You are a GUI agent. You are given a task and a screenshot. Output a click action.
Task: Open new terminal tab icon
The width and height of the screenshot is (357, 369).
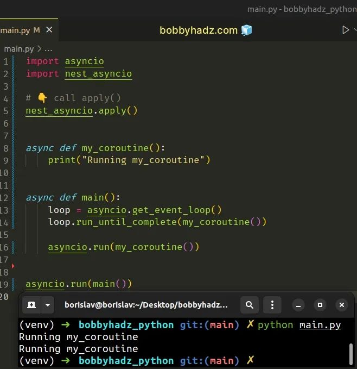click(x=31, y=305)
